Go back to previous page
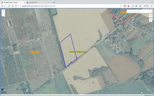This screenshot has height=96, width=154. (2, 6)
